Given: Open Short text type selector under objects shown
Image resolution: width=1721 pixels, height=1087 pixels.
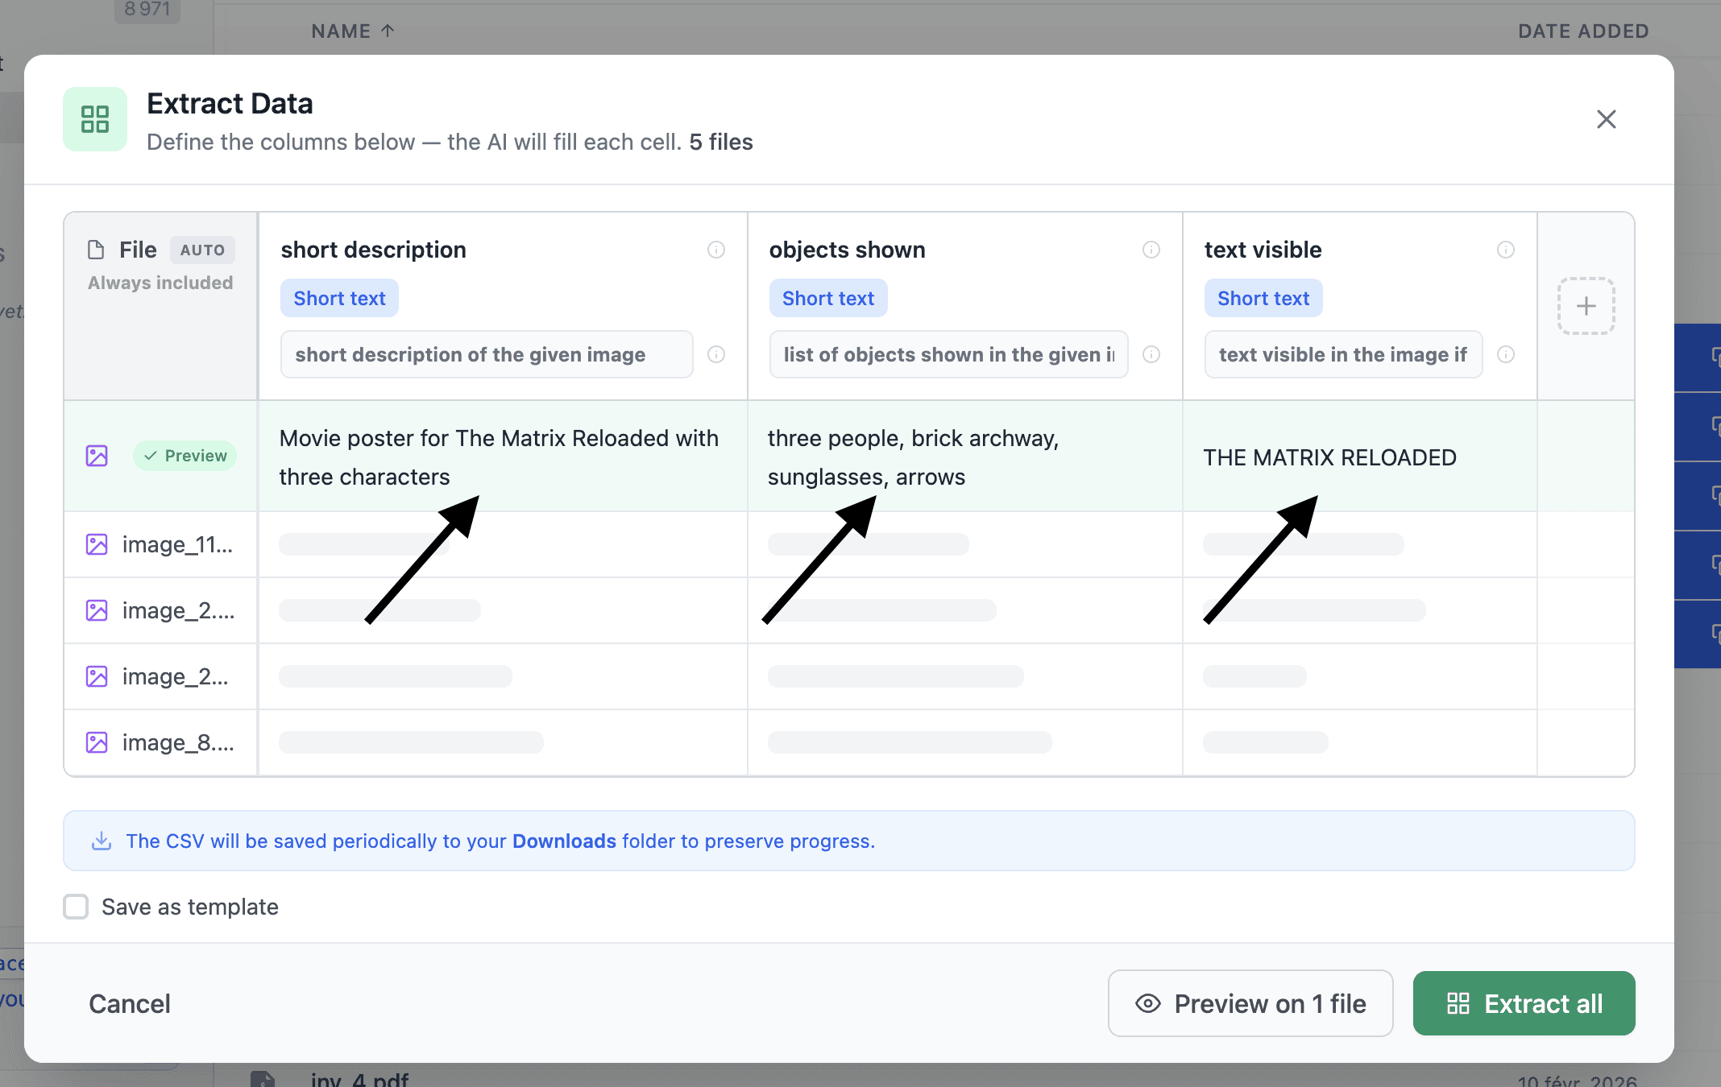Looking at the screenshot, I should 827,298.
